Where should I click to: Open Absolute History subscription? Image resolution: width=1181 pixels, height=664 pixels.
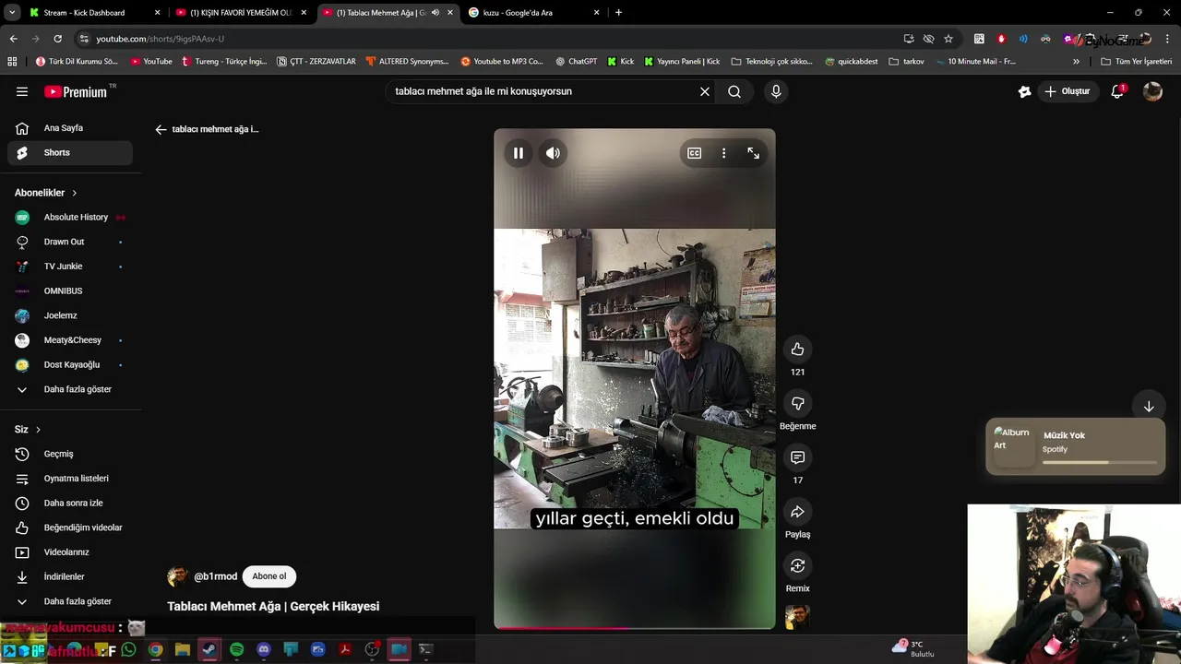[70, 218]
